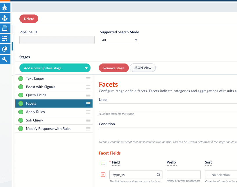This screenshot has height=187, width=237.
Task: Open the Sort No Selection dropdown
Action: tap(221, 175)
